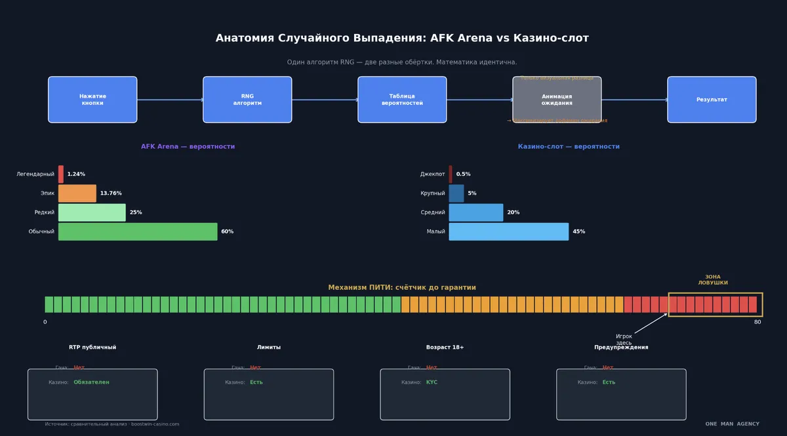Select the "Предупреждения" comparison card

click(x=621, y=394)
